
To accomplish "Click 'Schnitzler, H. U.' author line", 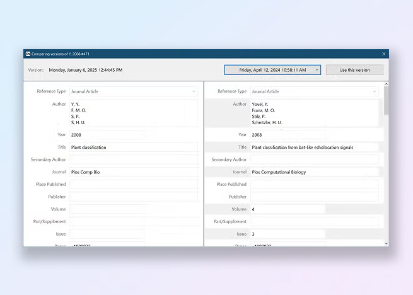I will (x=267, y=122).
